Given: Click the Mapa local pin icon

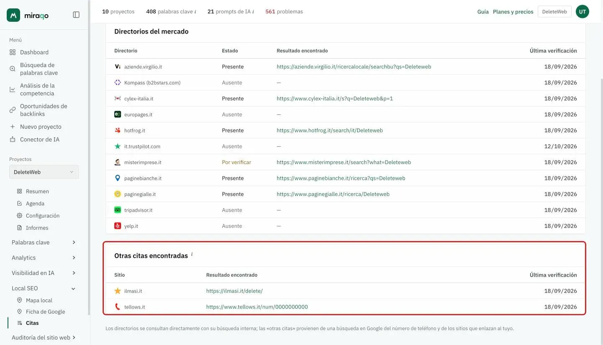Looking at the screenshot, I should 19,300.
